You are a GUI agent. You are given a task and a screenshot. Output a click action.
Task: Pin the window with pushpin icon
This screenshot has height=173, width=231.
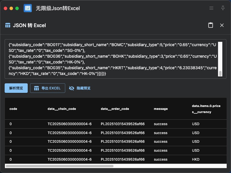(x=223, y=8)
